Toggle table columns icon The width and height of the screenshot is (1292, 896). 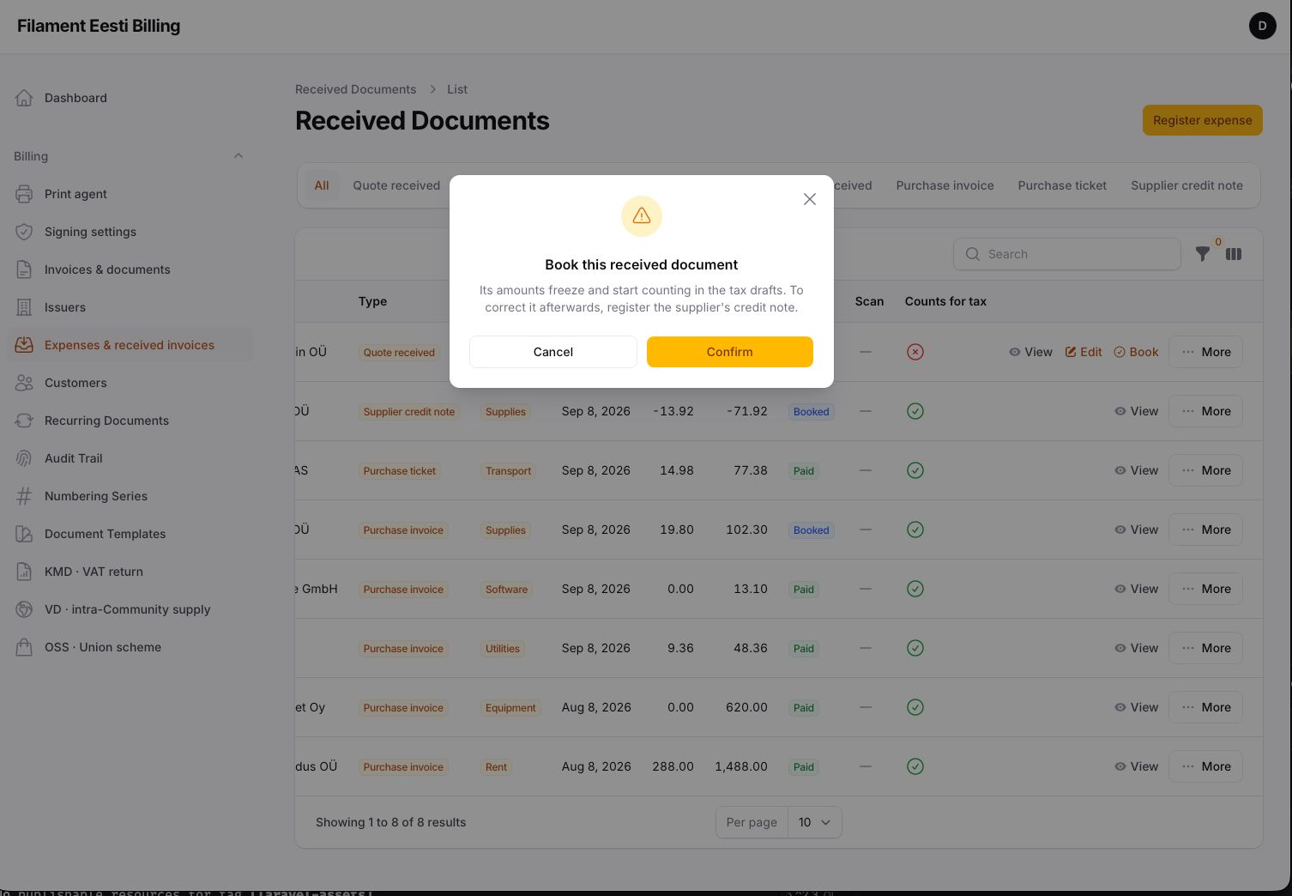1234,254
